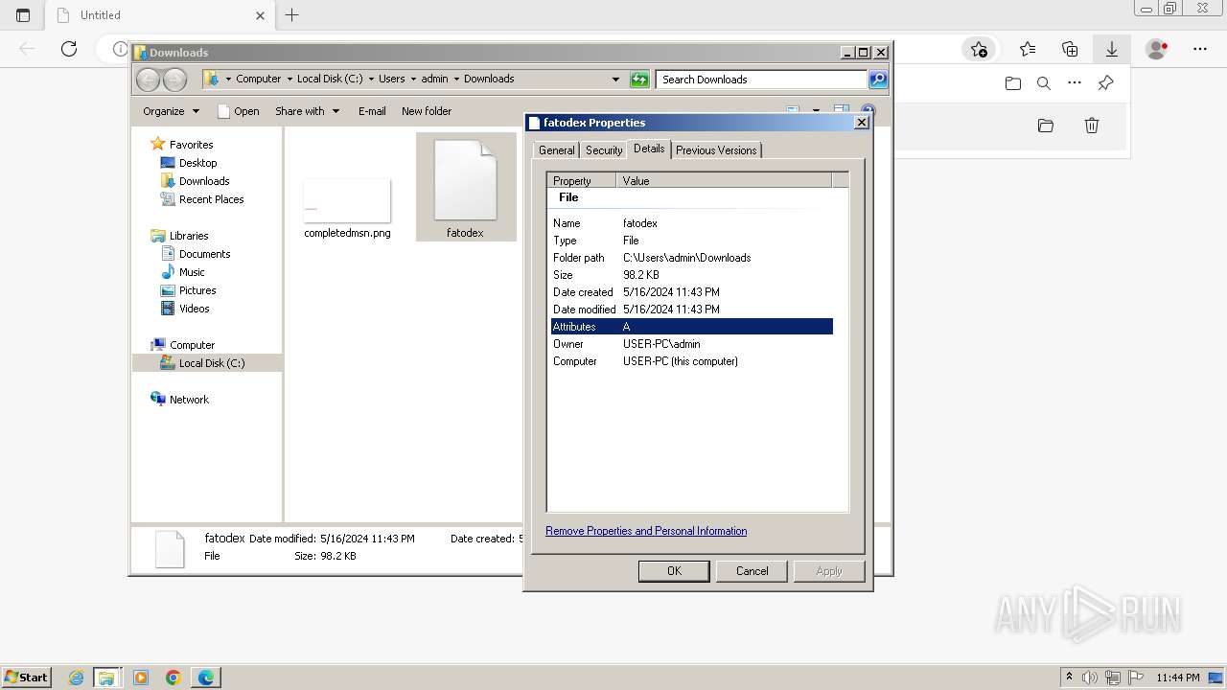Expand the address bar history dropdown

click(x=615, y=80)
